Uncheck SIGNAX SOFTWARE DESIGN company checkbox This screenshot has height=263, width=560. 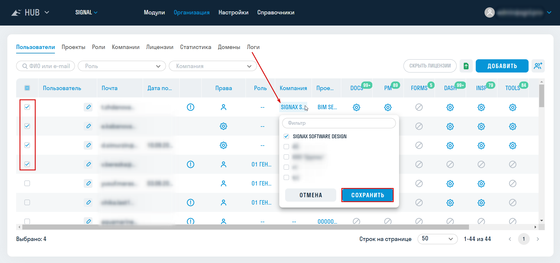point(286,136)
